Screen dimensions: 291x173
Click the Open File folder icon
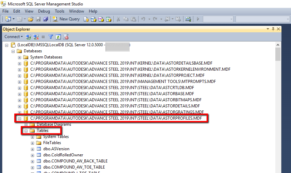pos(31,19)
